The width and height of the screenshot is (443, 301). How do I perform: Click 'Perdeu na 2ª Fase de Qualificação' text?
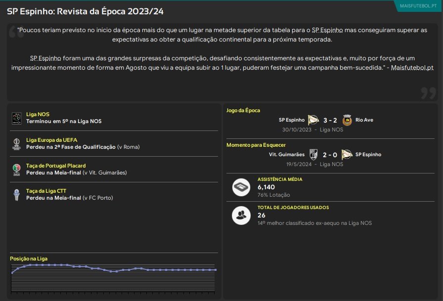click(x=71, y=147)
